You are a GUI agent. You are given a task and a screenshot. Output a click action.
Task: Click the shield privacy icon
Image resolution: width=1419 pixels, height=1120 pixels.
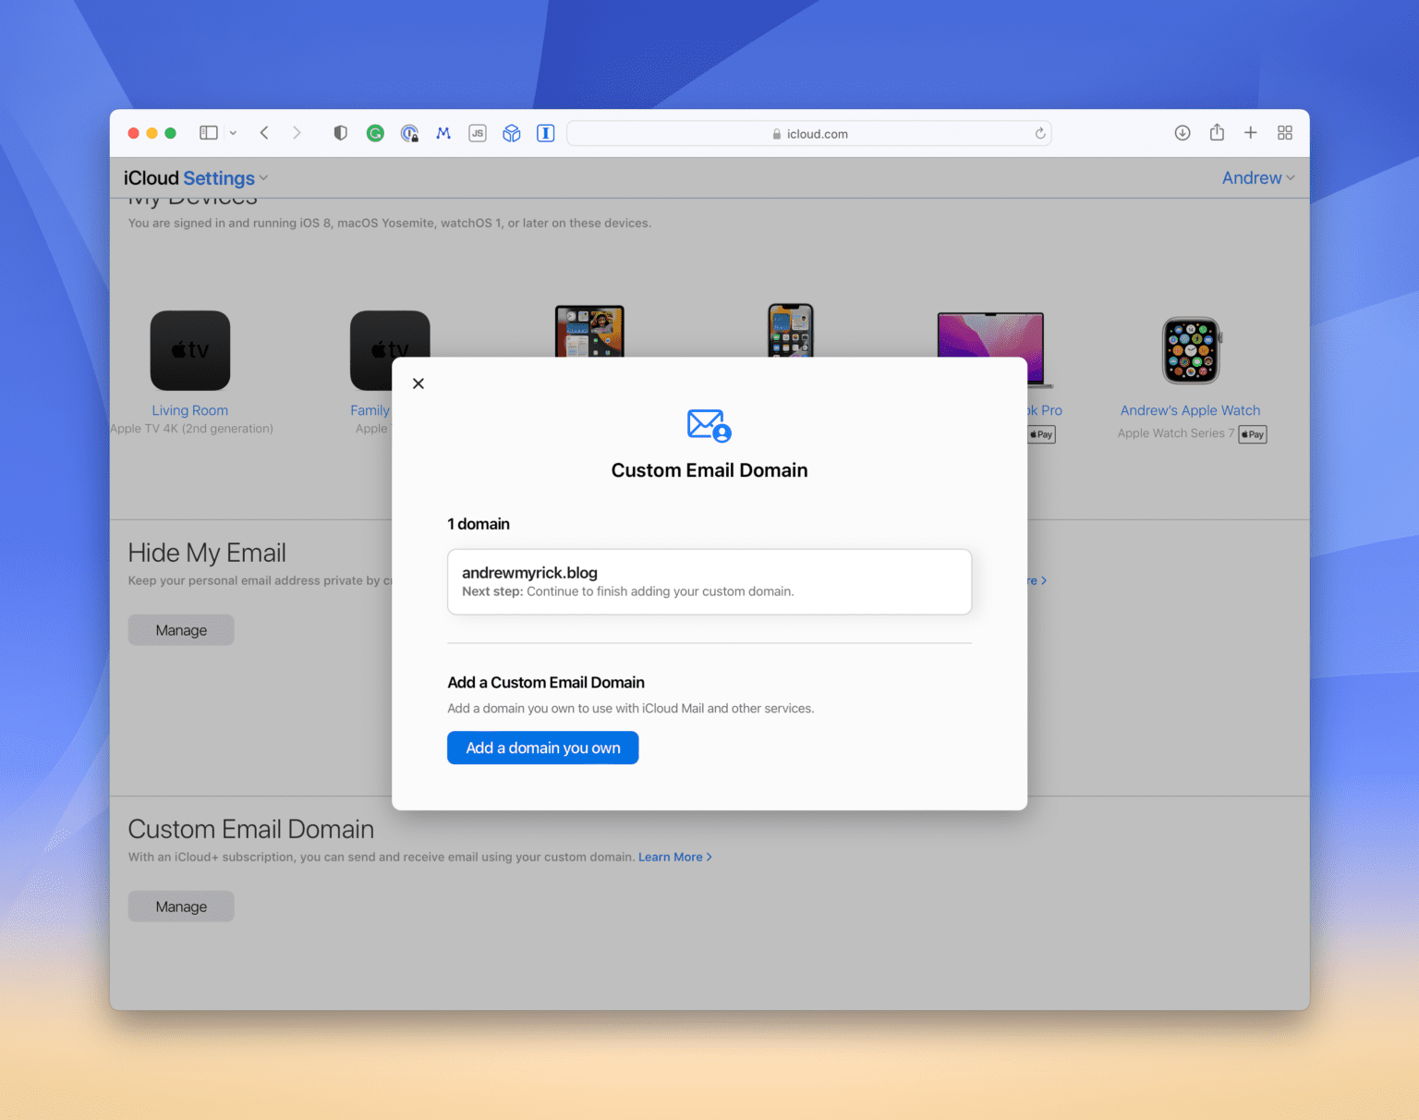point(340,132)
